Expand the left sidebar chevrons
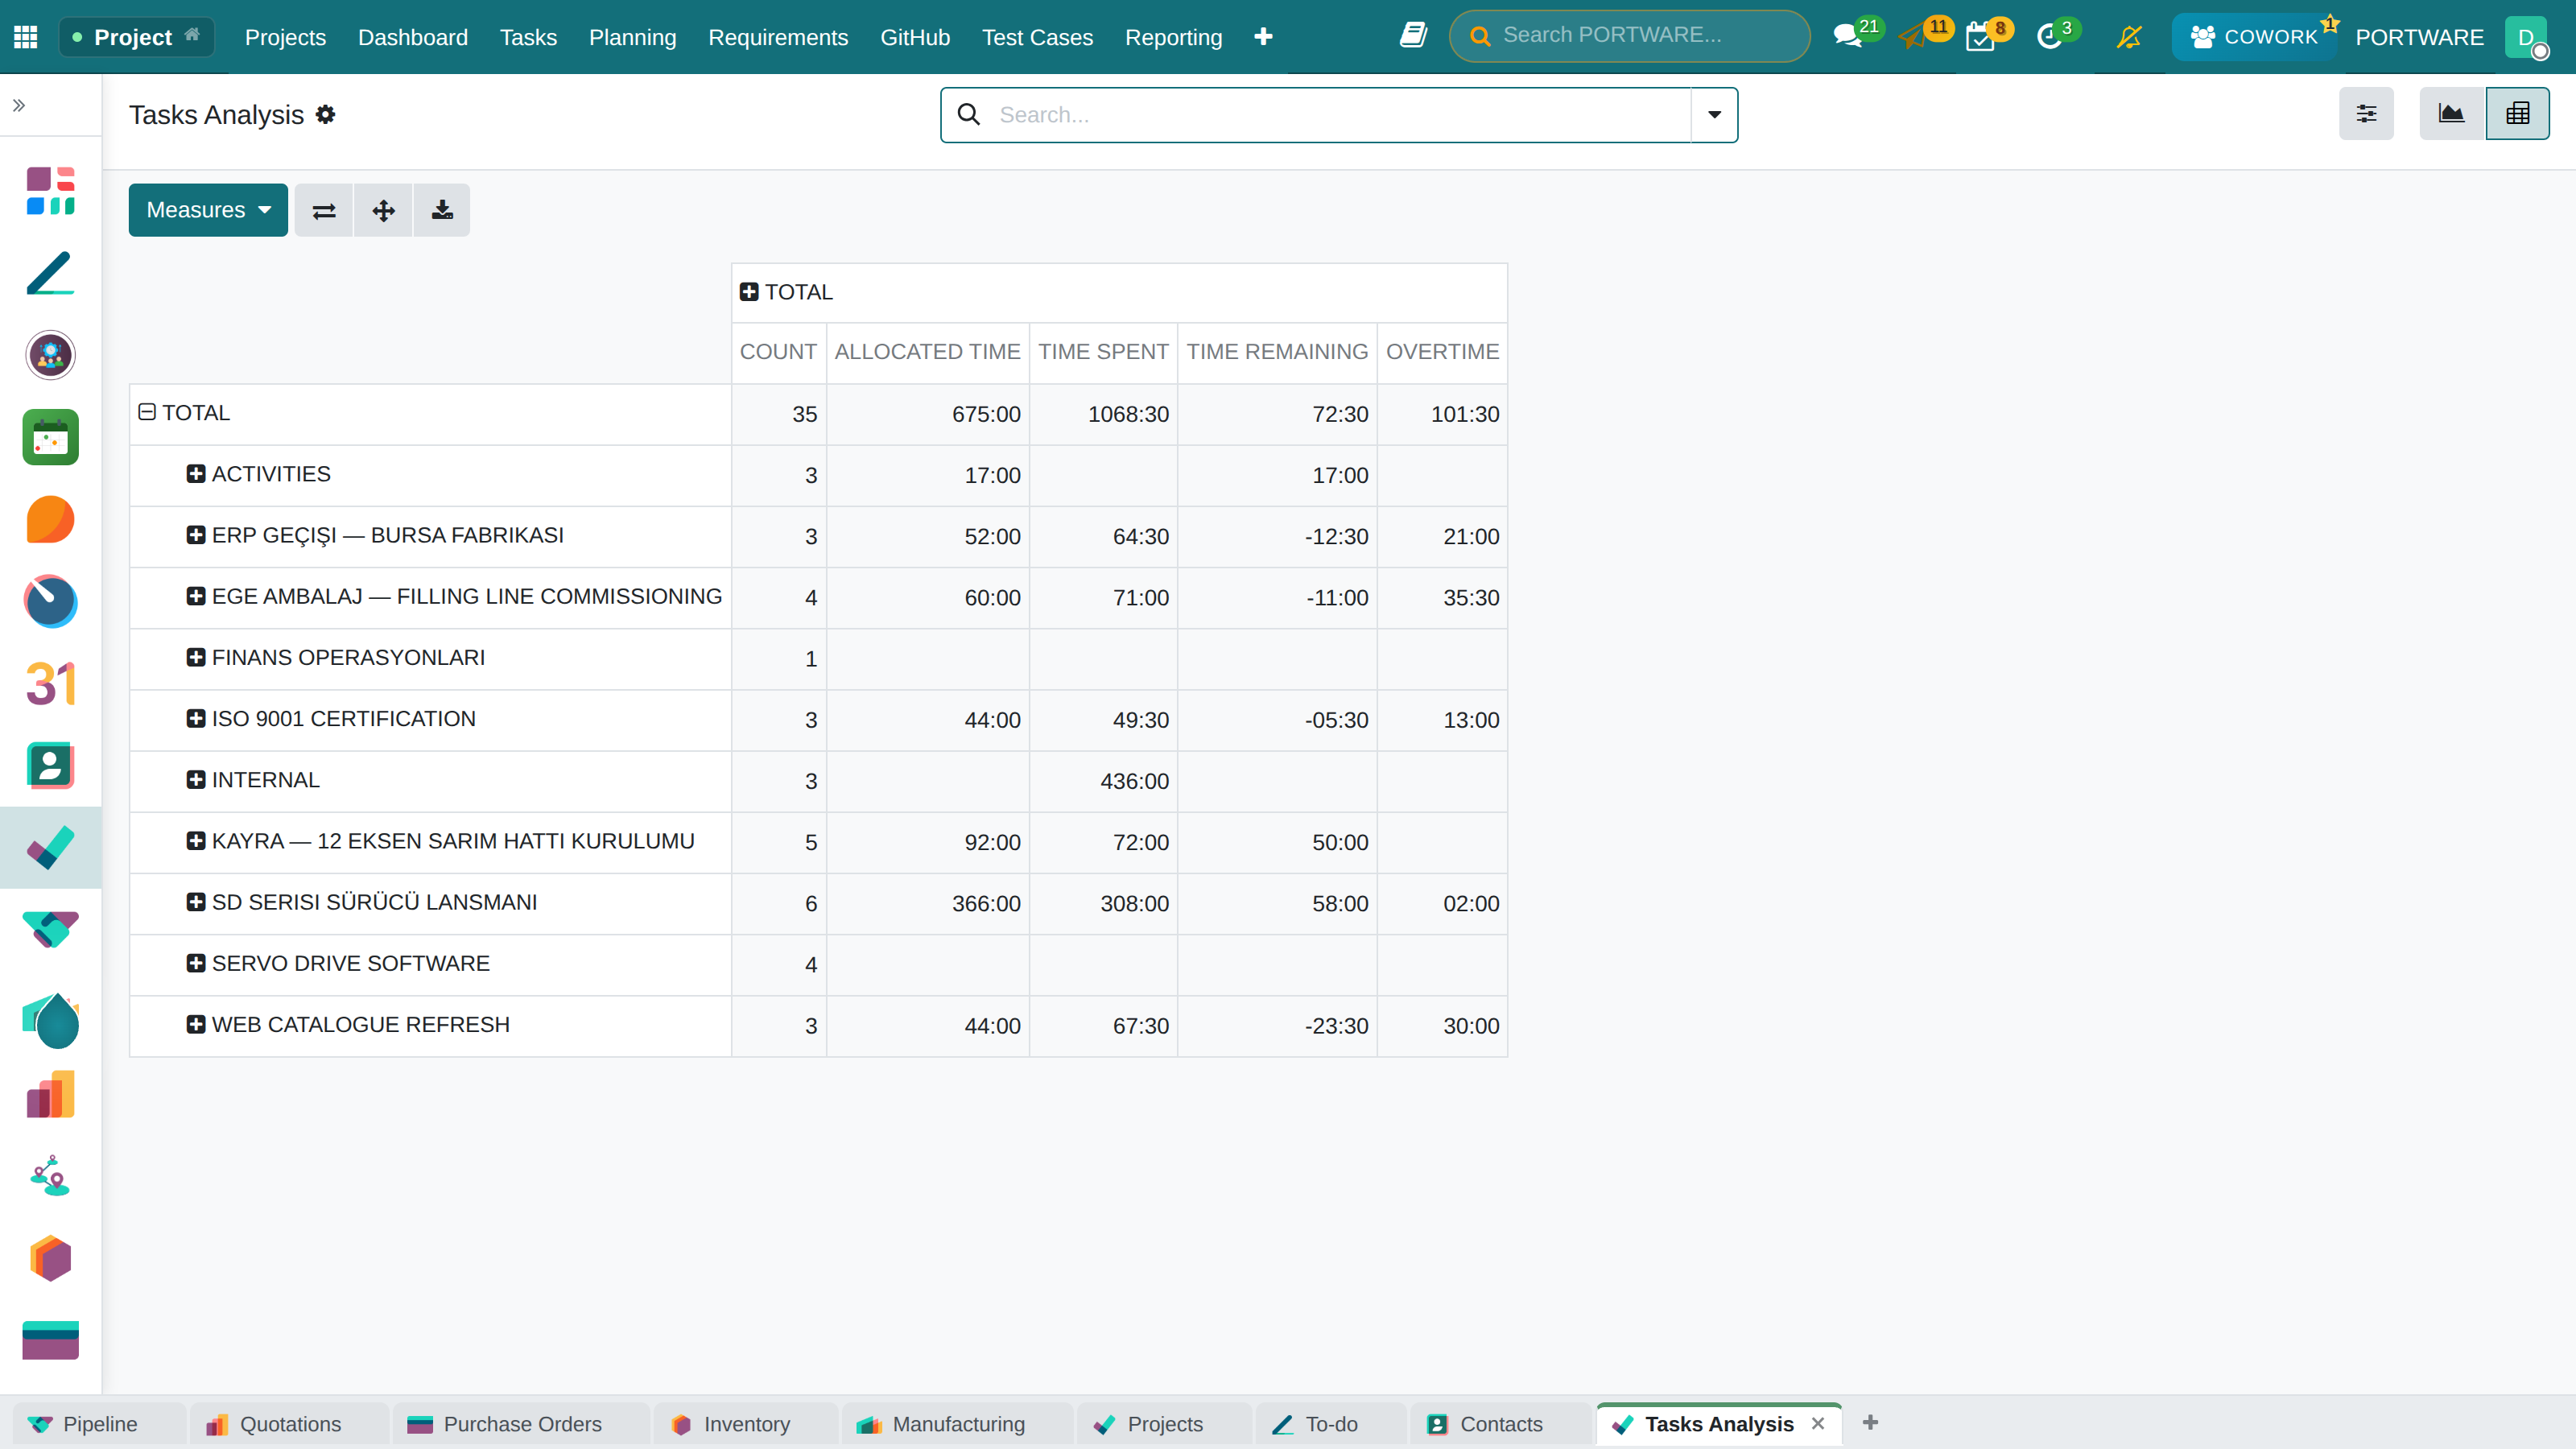2576x1449 pixels. [x=19, y=105]
